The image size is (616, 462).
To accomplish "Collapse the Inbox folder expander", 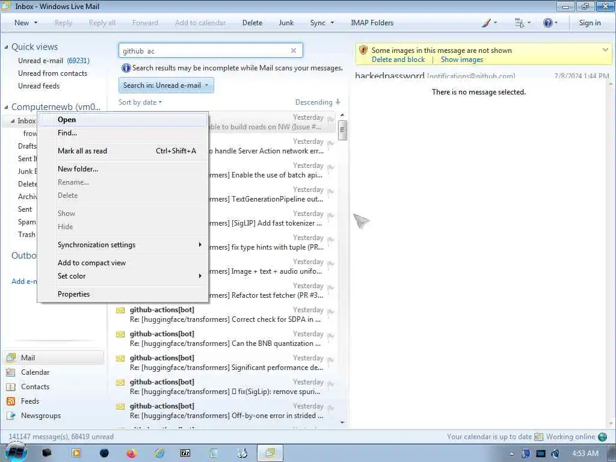I will 13,121.
